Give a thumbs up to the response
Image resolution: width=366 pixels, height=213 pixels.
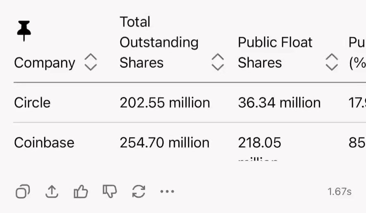(x=81, y=192)
